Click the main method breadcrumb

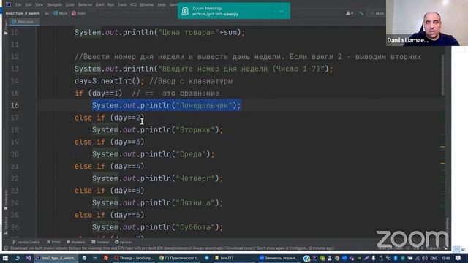tap(79, 13)
